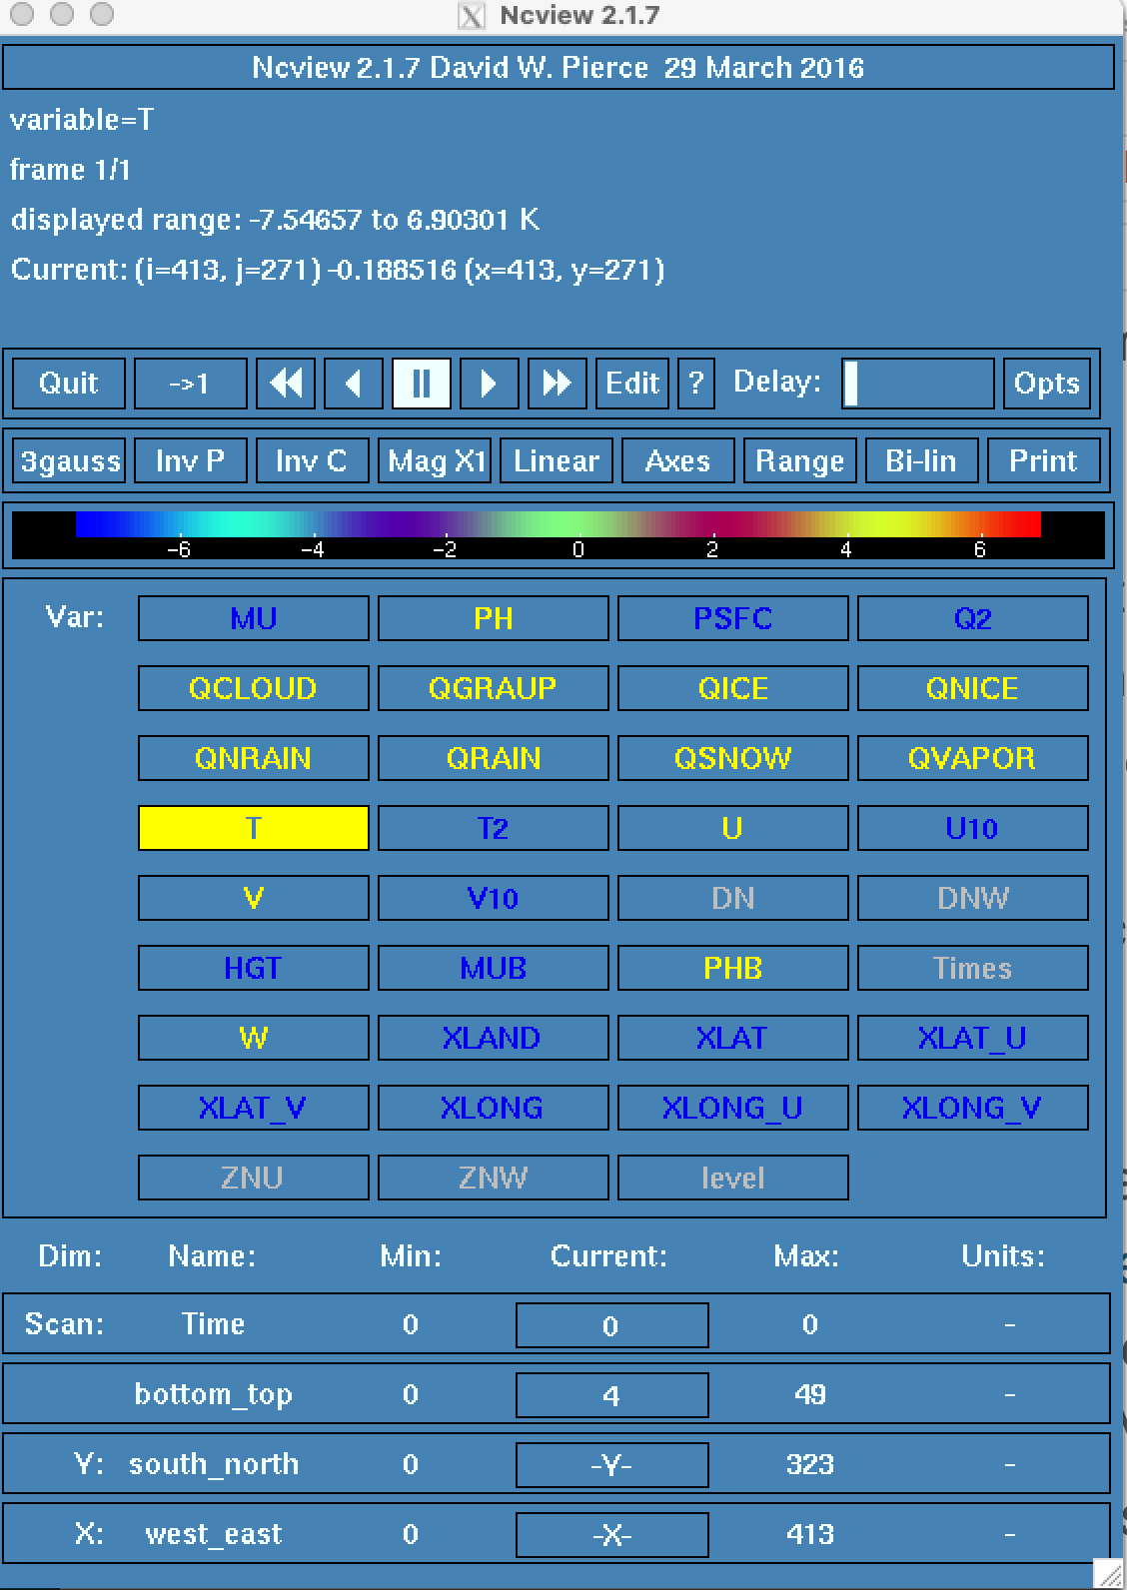
Task: Click the rewind double-arrow playback button
Action: click(287, 384)
